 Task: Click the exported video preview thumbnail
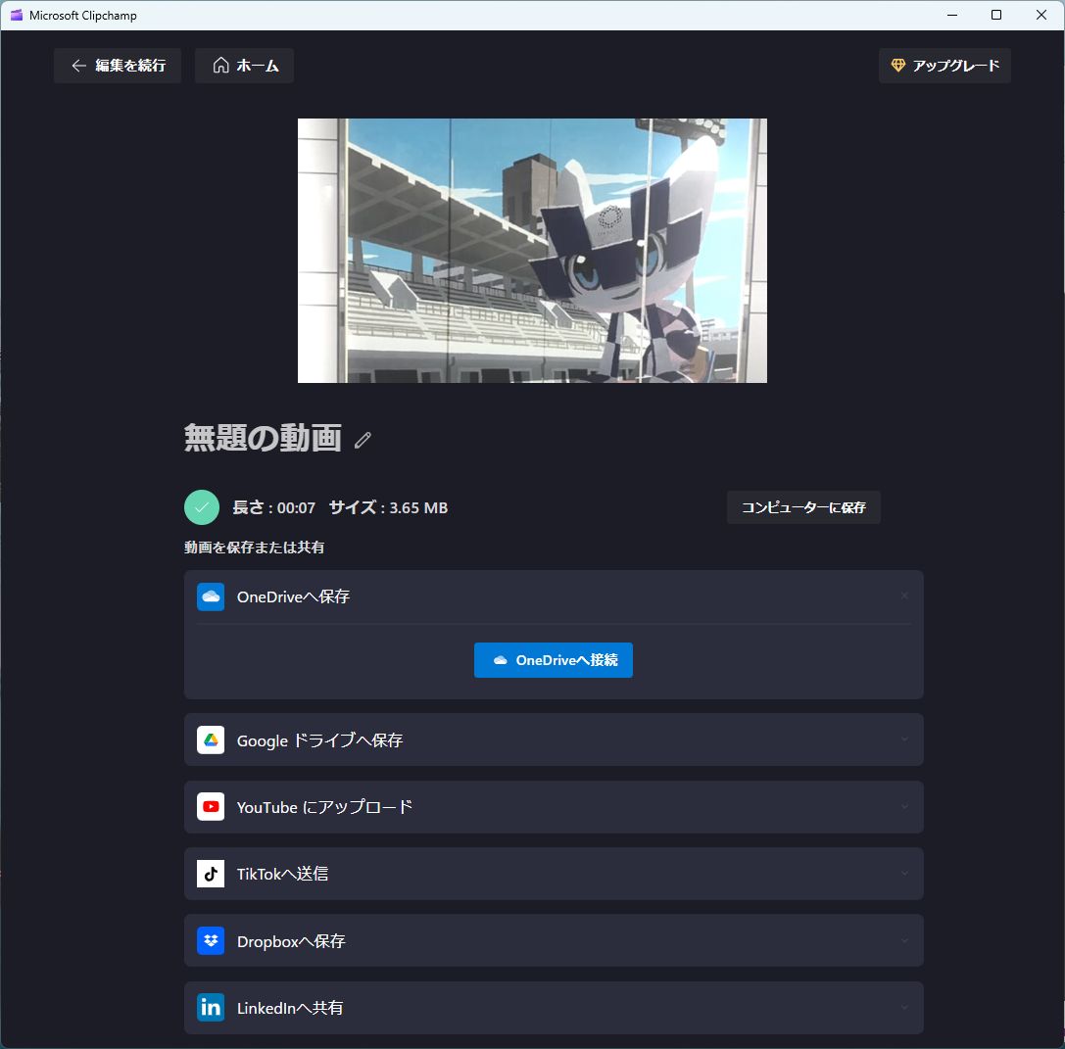tap(533, 251)
